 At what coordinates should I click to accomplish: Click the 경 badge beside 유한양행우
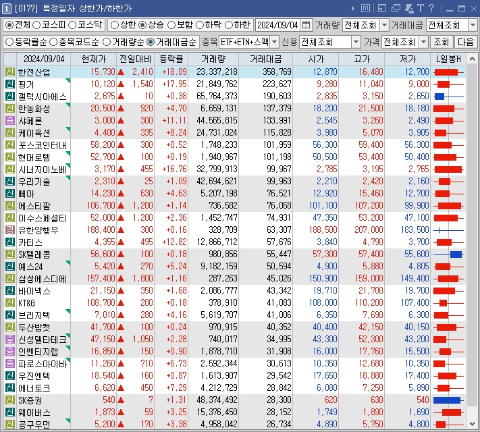click(10, 230)
